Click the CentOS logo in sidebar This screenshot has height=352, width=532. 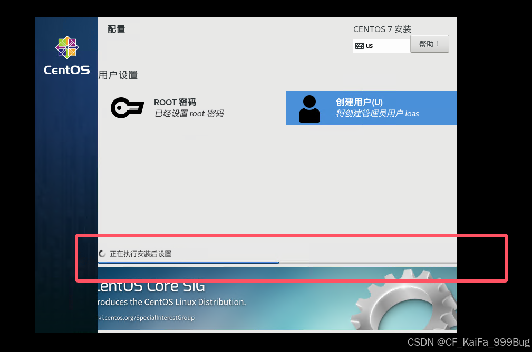tap(67, 55)
